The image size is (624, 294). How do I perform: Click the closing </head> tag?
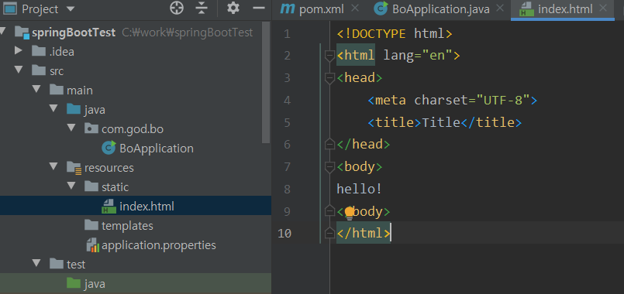click(x=364, y=144)
